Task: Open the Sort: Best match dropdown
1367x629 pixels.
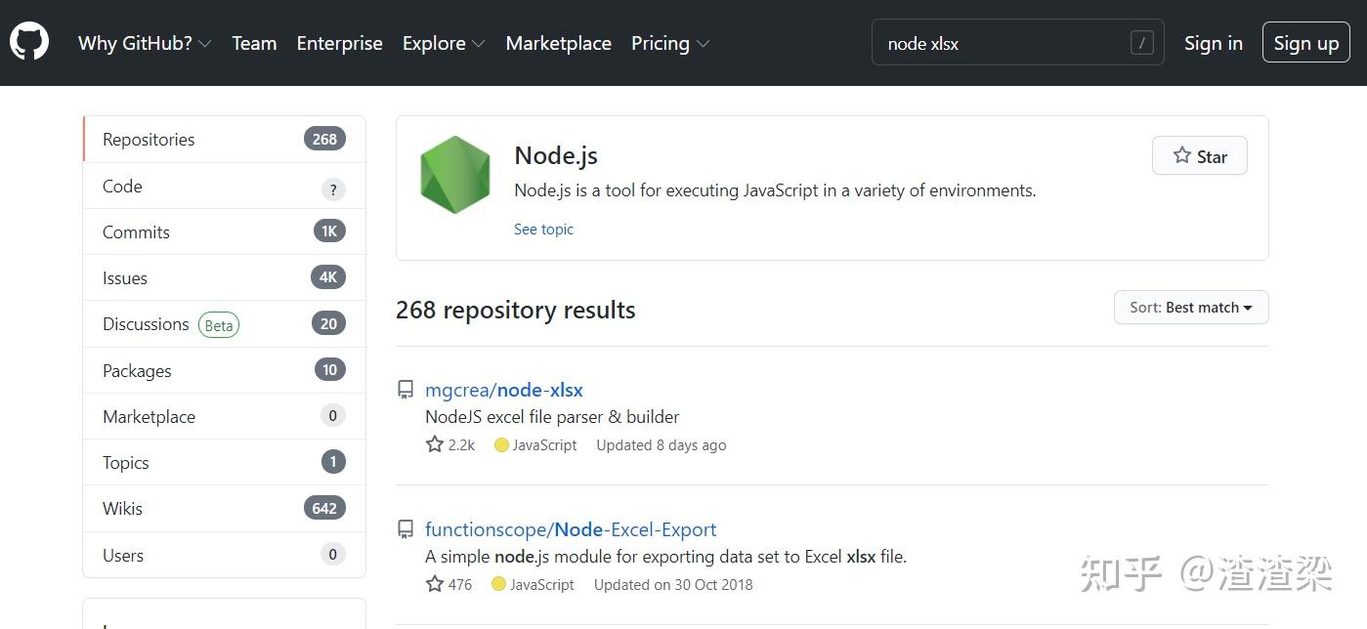Action: tap(1190, 307)
